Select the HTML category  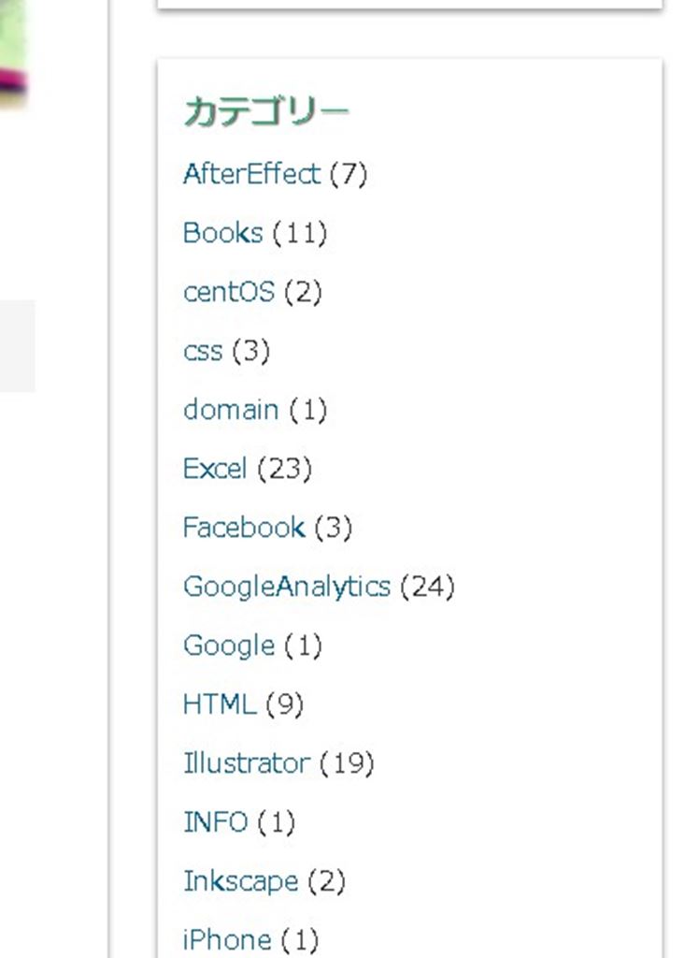(219, 704)
